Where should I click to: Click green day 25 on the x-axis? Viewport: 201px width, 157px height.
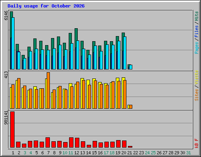153,153
